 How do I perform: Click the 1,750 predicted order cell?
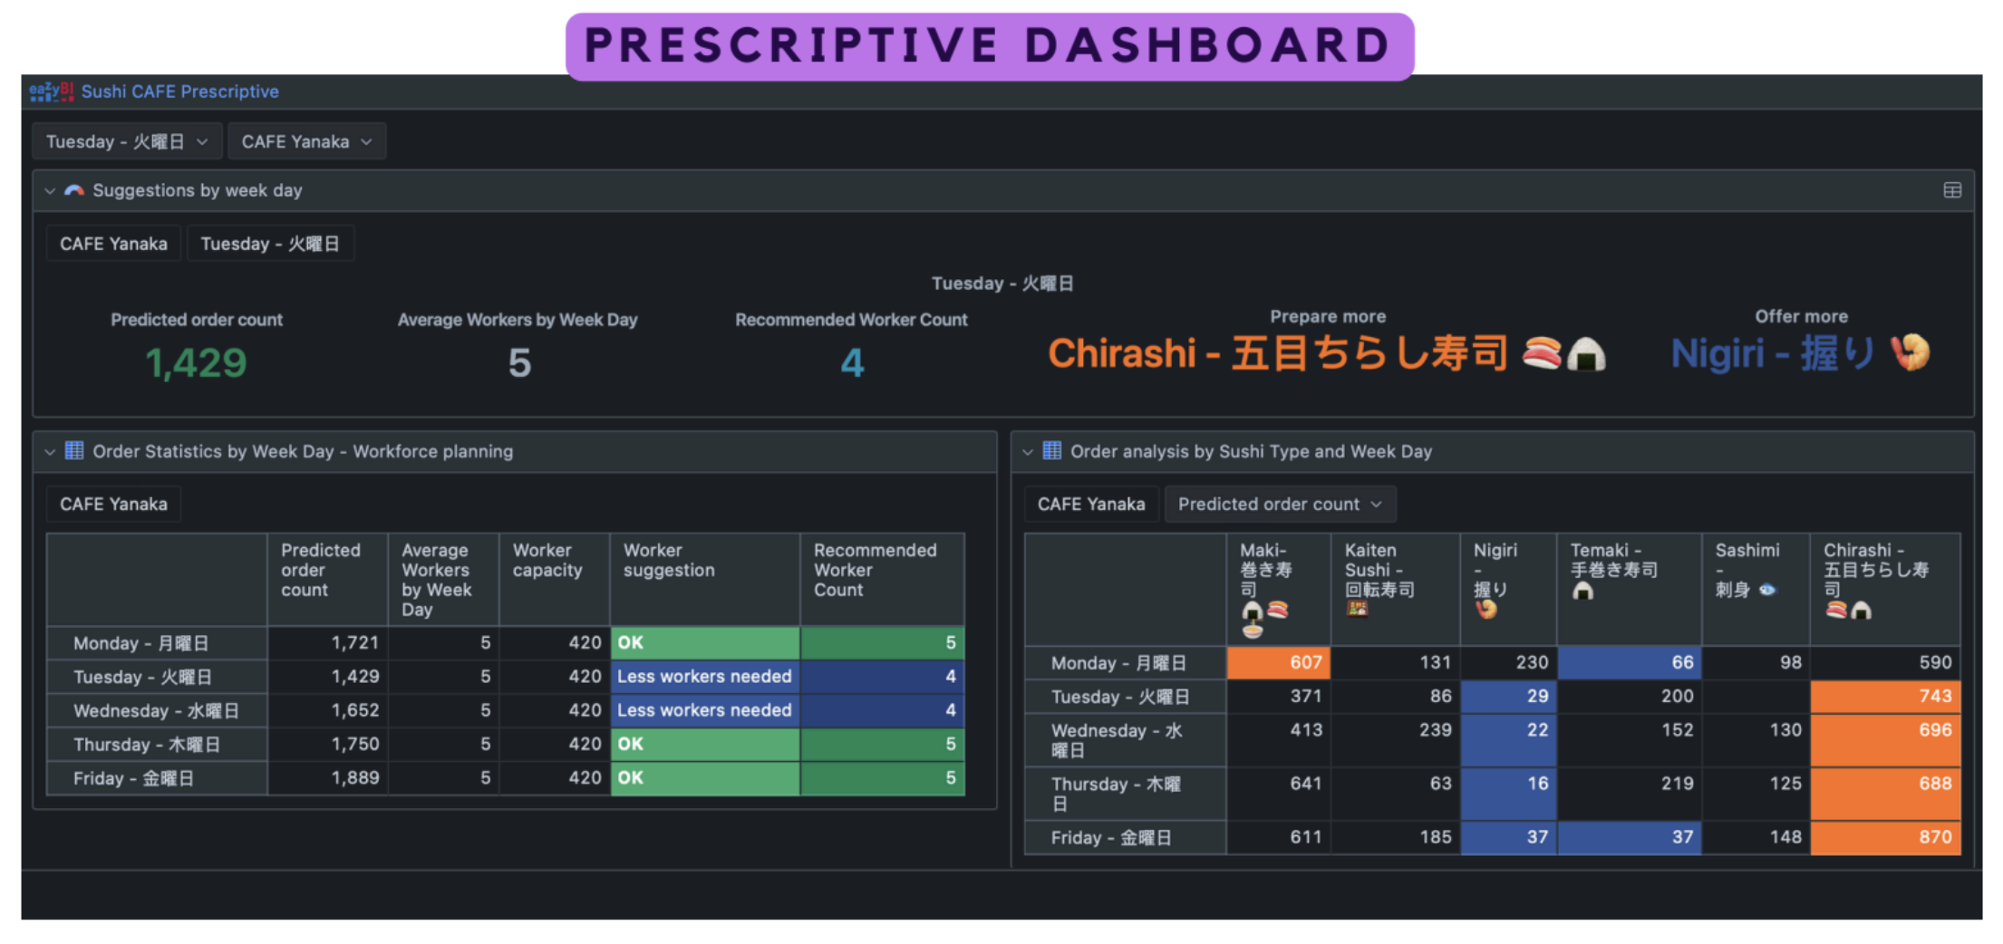click(x=327, y=744)
